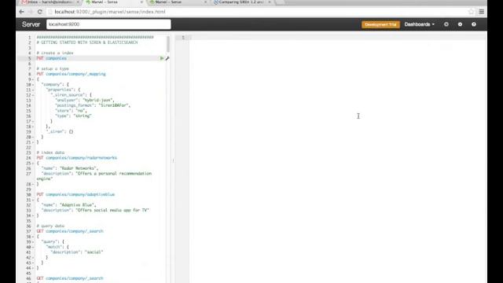The width and height of the screenshot is (503, 283).
Task: Go back using the browser back arrow
Action: 21,12
